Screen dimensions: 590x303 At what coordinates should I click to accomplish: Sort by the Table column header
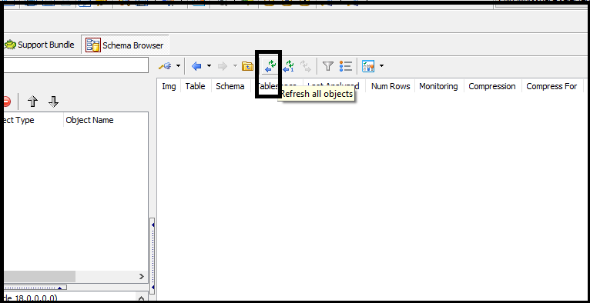tap(196, 86)
